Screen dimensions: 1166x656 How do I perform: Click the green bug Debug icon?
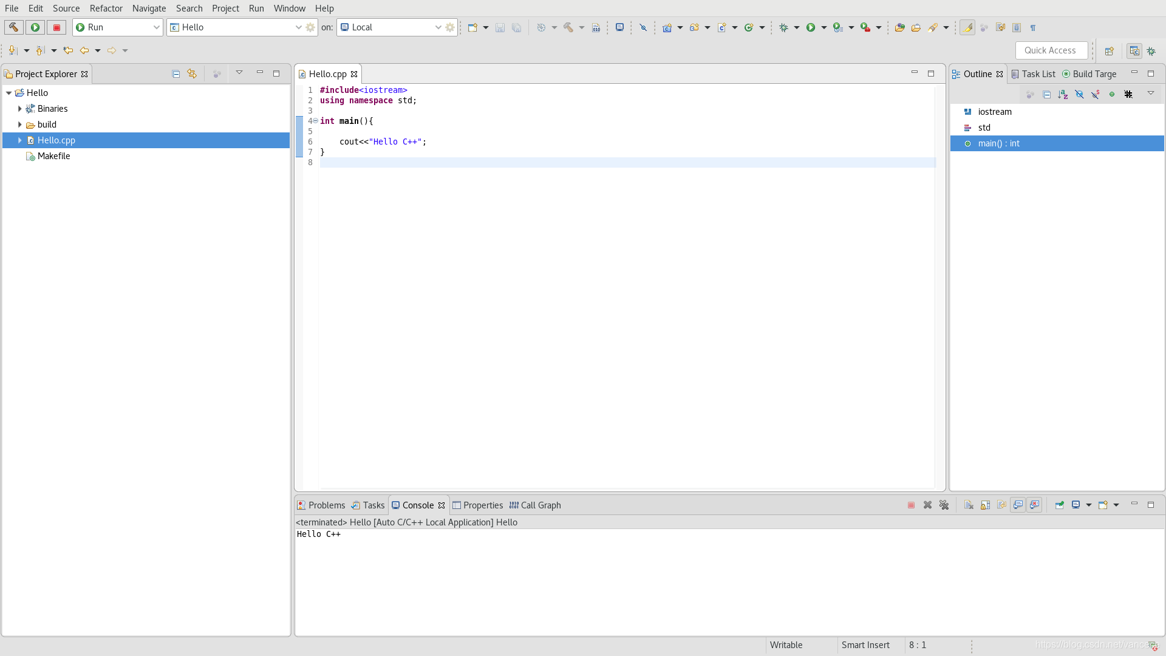click(783, 27)
